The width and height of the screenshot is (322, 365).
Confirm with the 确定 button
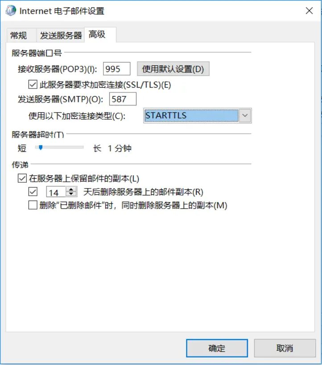pyautogui.click(x=217, y=348)
